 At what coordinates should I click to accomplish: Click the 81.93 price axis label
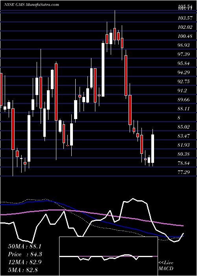click(184, 145)
